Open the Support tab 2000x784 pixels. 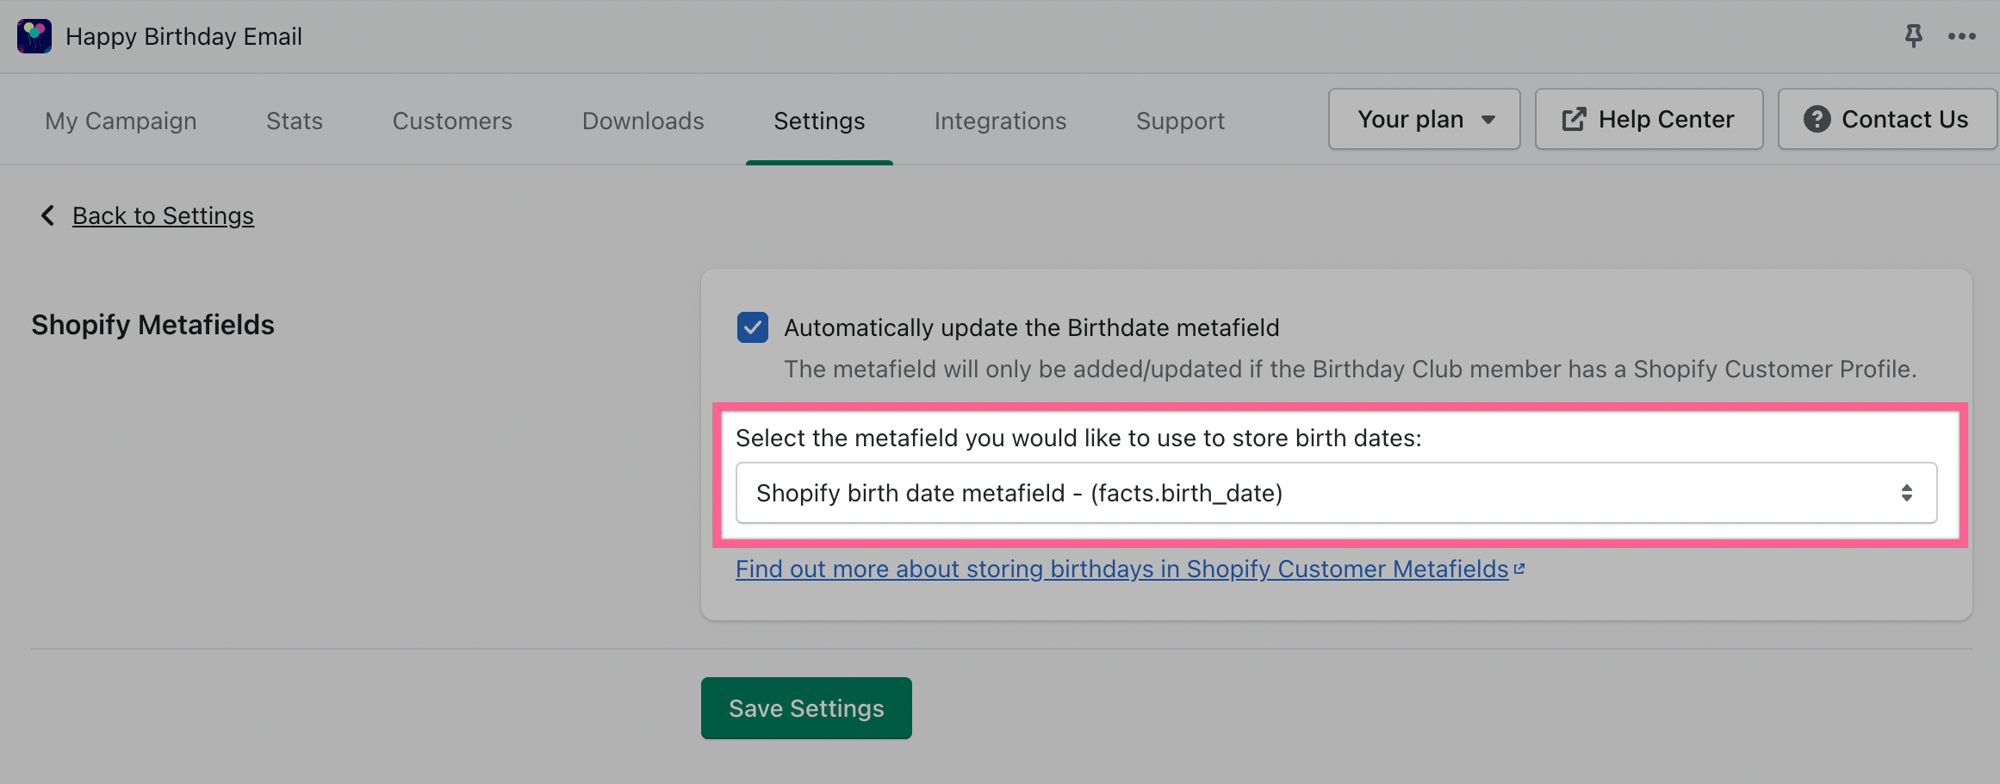point(1180,121)
